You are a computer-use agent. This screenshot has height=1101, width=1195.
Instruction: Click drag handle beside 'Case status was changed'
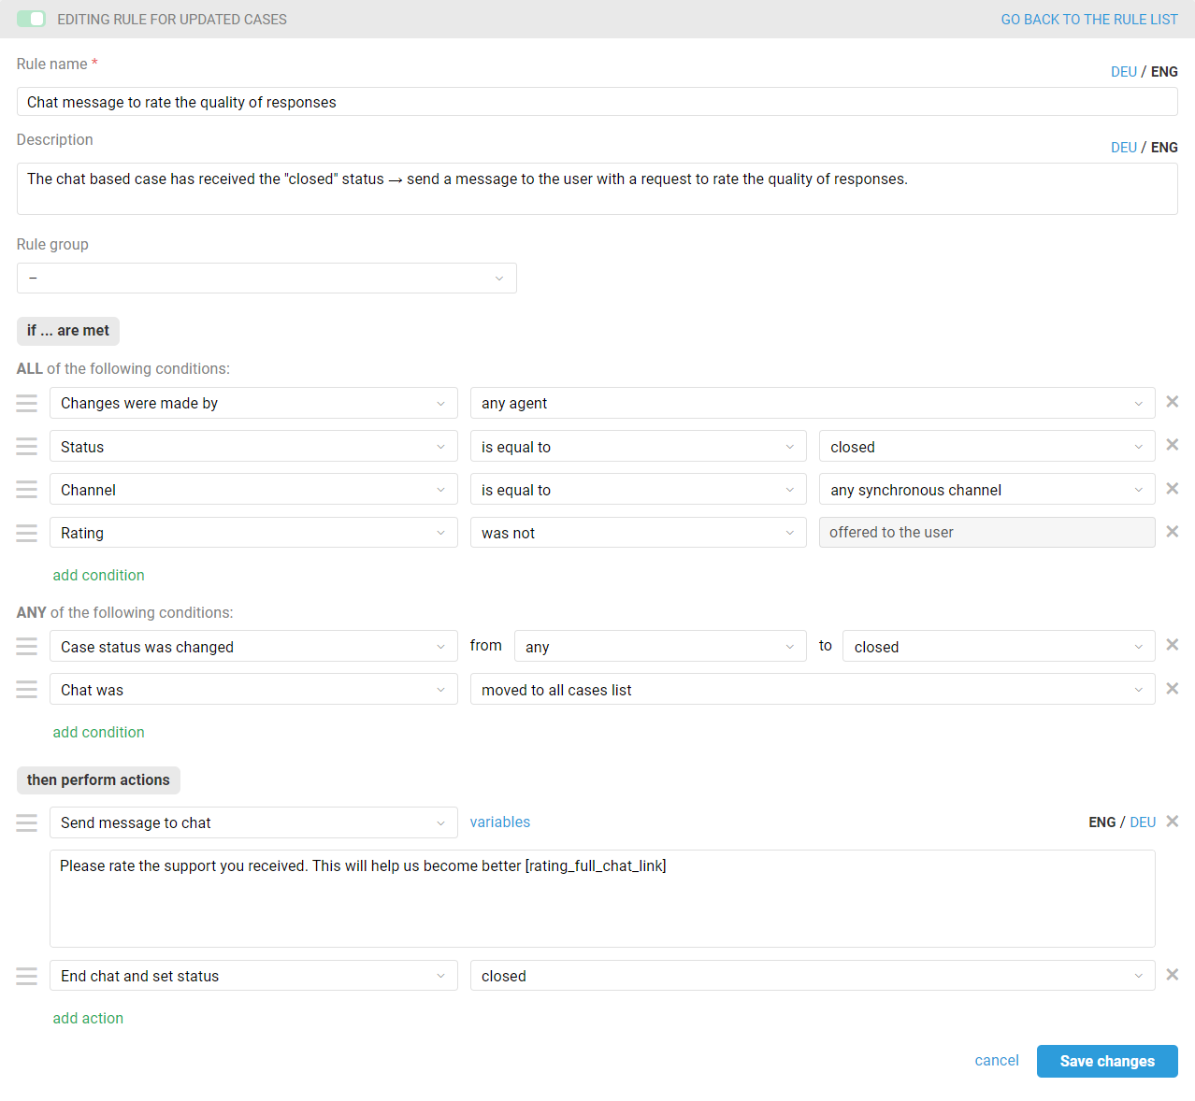click(x=27, y=647)
